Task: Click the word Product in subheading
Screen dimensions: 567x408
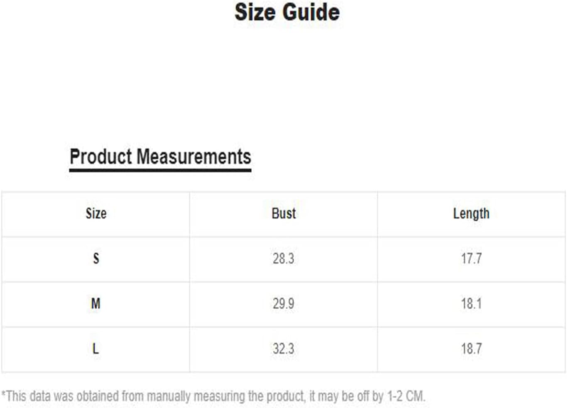Action: point(101,157)
